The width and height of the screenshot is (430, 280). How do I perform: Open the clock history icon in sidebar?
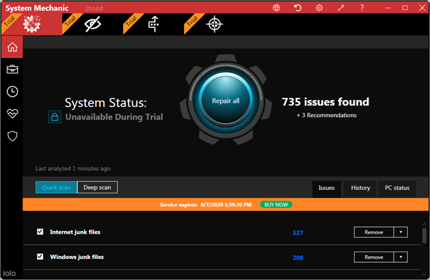tap(13, 91)
